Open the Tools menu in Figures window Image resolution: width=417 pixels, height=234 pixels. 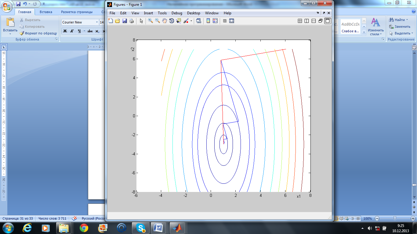click(162, 13)
